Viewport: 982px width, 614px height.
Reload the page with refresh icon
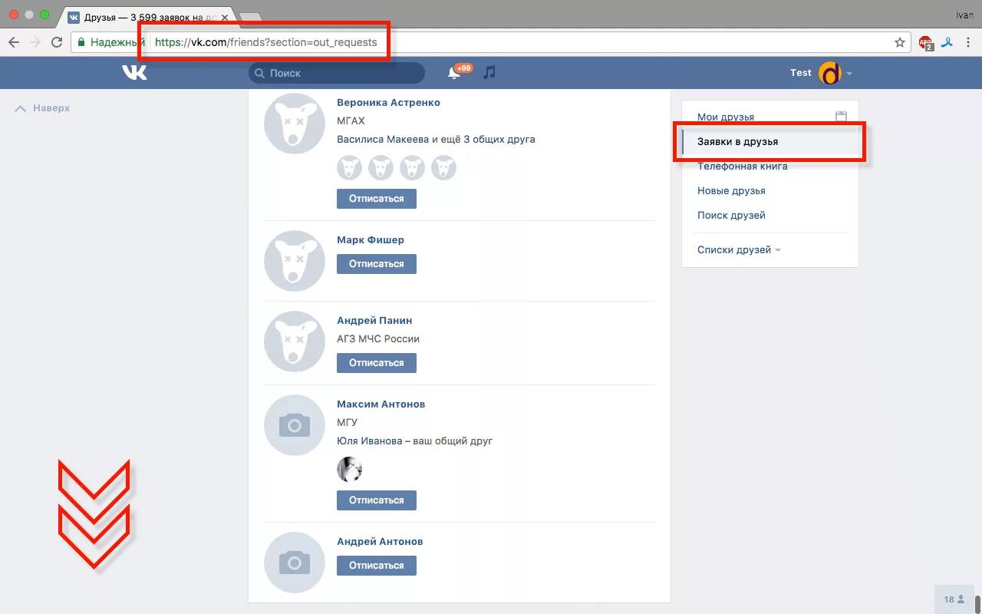pyautogui.click(x=57, y=42)
